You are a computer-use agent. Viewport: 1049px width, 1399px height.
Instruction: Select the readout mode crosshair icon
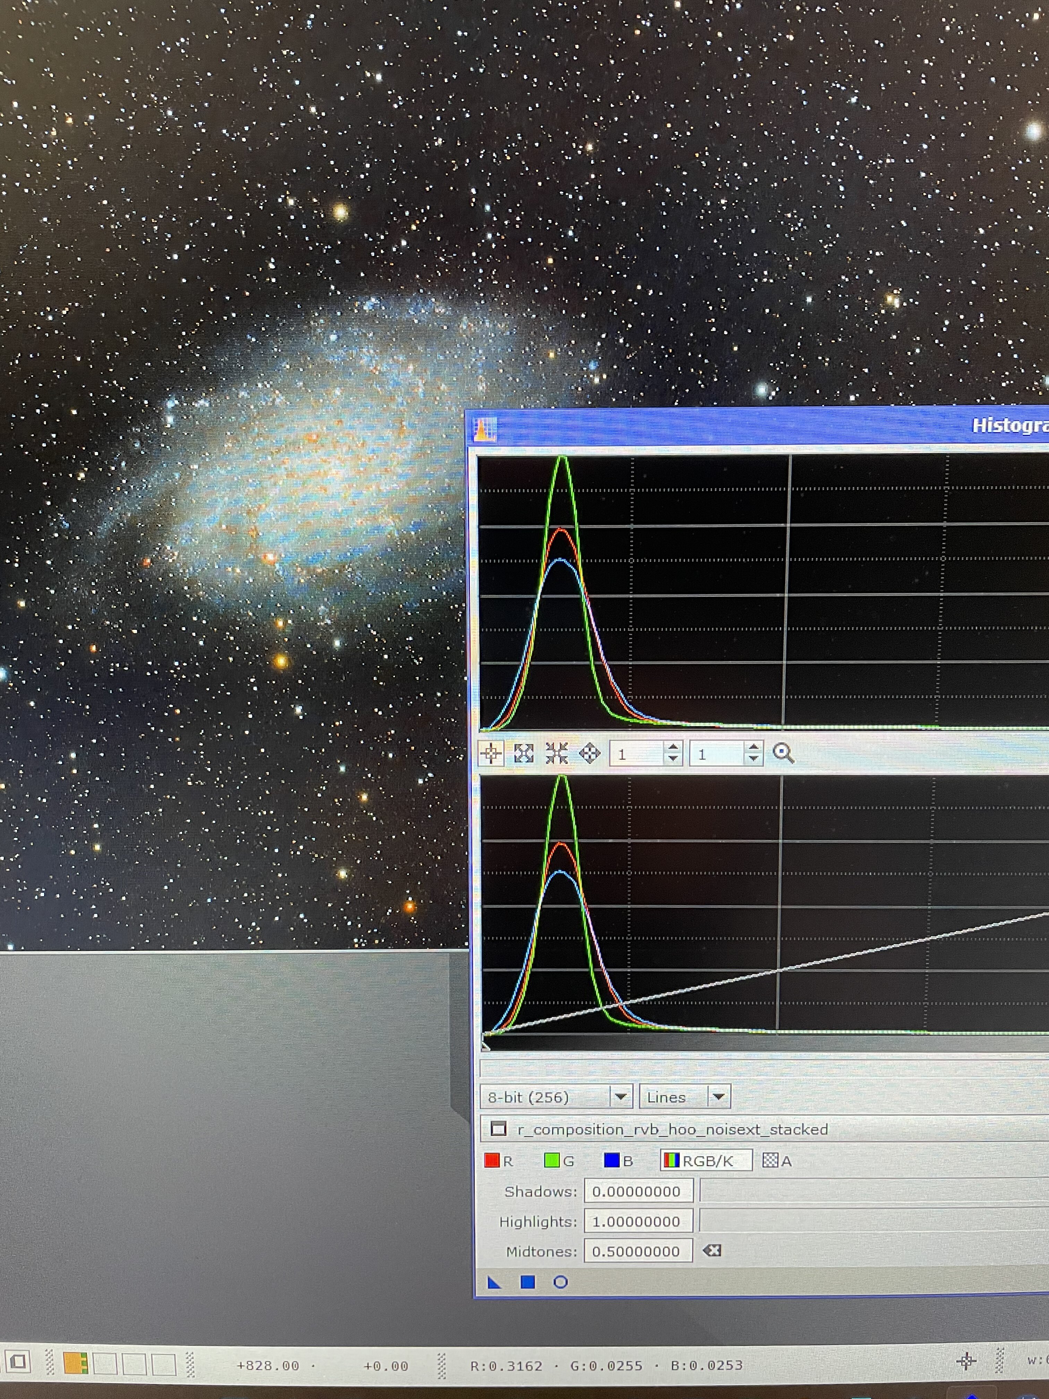click(x=491, y=753)
